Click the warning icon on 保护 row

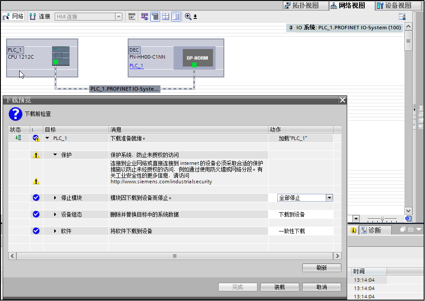click(x=36, y=155)
